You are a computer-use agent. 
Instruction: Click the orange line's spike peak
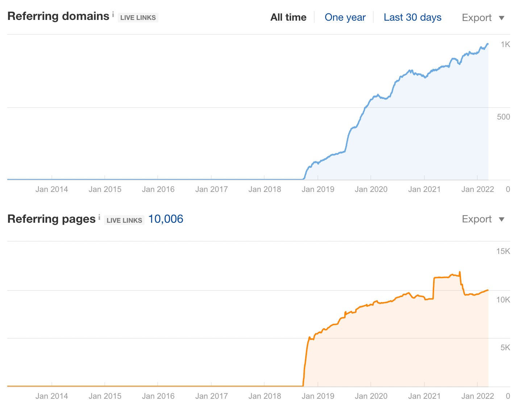[460, 272]
